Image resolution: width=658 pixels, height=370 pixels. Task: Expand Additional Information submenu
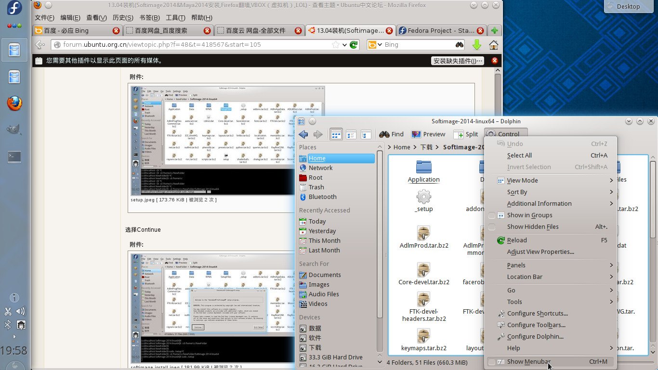coord(551,203)
